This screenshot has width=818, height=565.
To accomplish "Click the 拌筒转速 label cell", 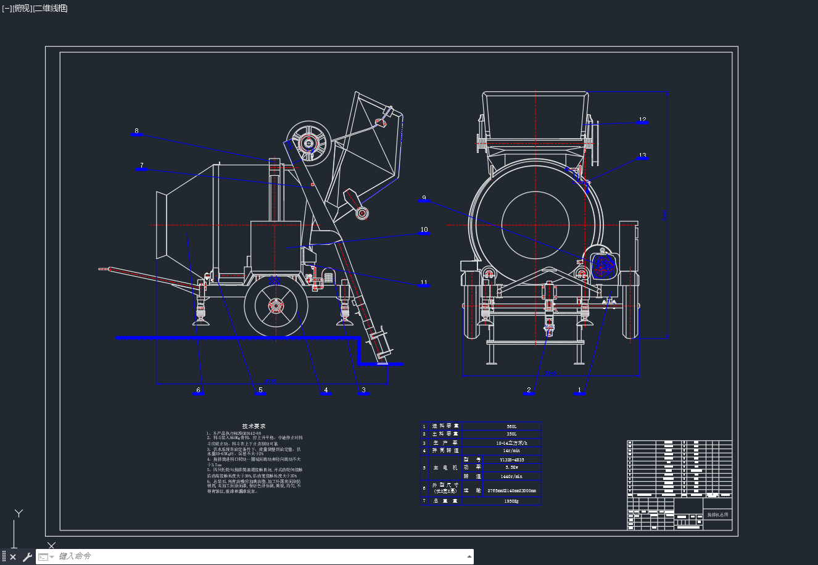I will click(445, 451).
